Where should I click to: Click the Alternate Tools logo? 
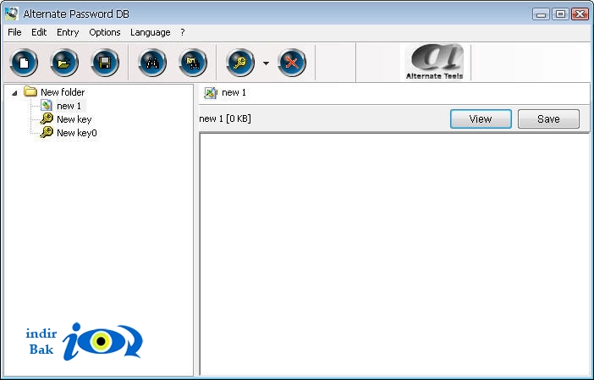point(435,62)
